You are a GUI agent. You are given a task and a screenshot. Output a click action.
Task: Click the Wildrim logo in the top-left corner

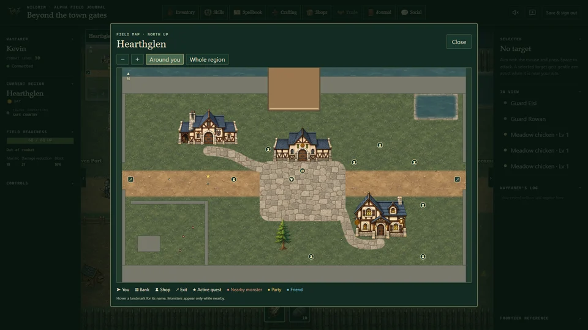tap(14, 12)
